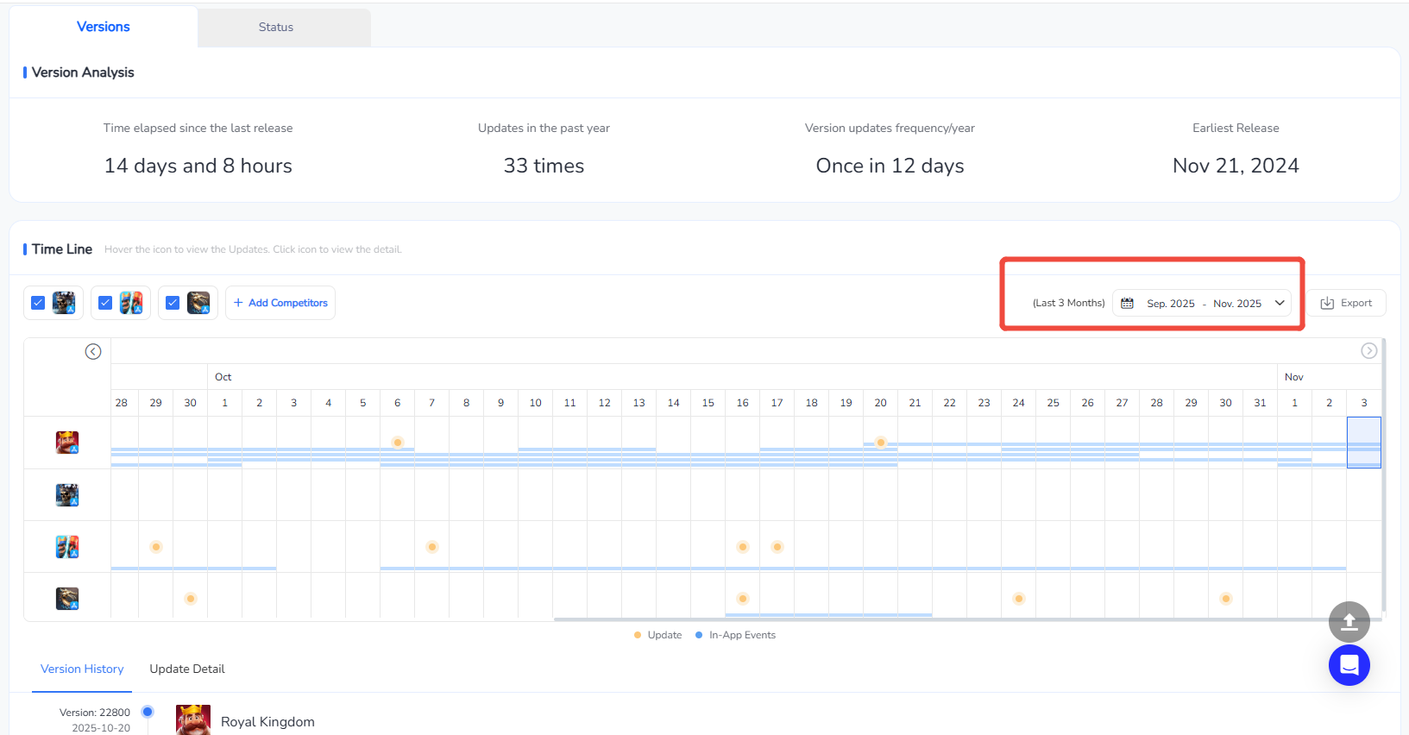Click the Royal Kingdom icon in timeline row

click(x=67, y=443)
